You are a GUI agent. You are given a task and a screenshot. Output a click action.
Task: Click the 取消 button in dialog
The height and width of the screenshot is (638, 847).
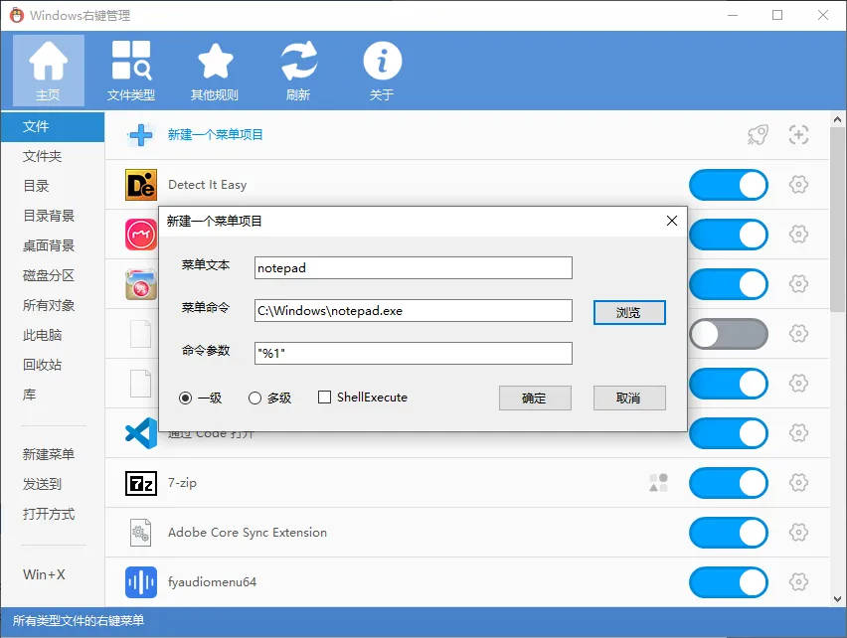(x=628, y=398)
